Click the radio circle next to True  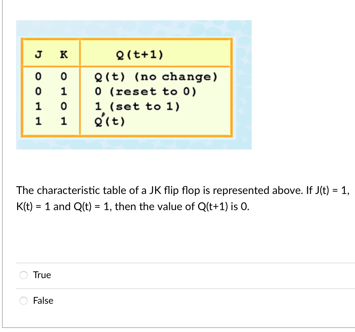tap(24, 275)
